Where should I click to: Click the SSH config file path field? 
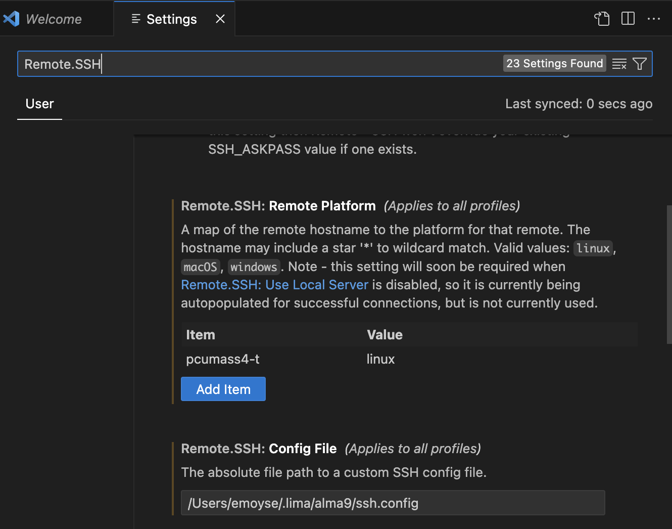(393, 503)
